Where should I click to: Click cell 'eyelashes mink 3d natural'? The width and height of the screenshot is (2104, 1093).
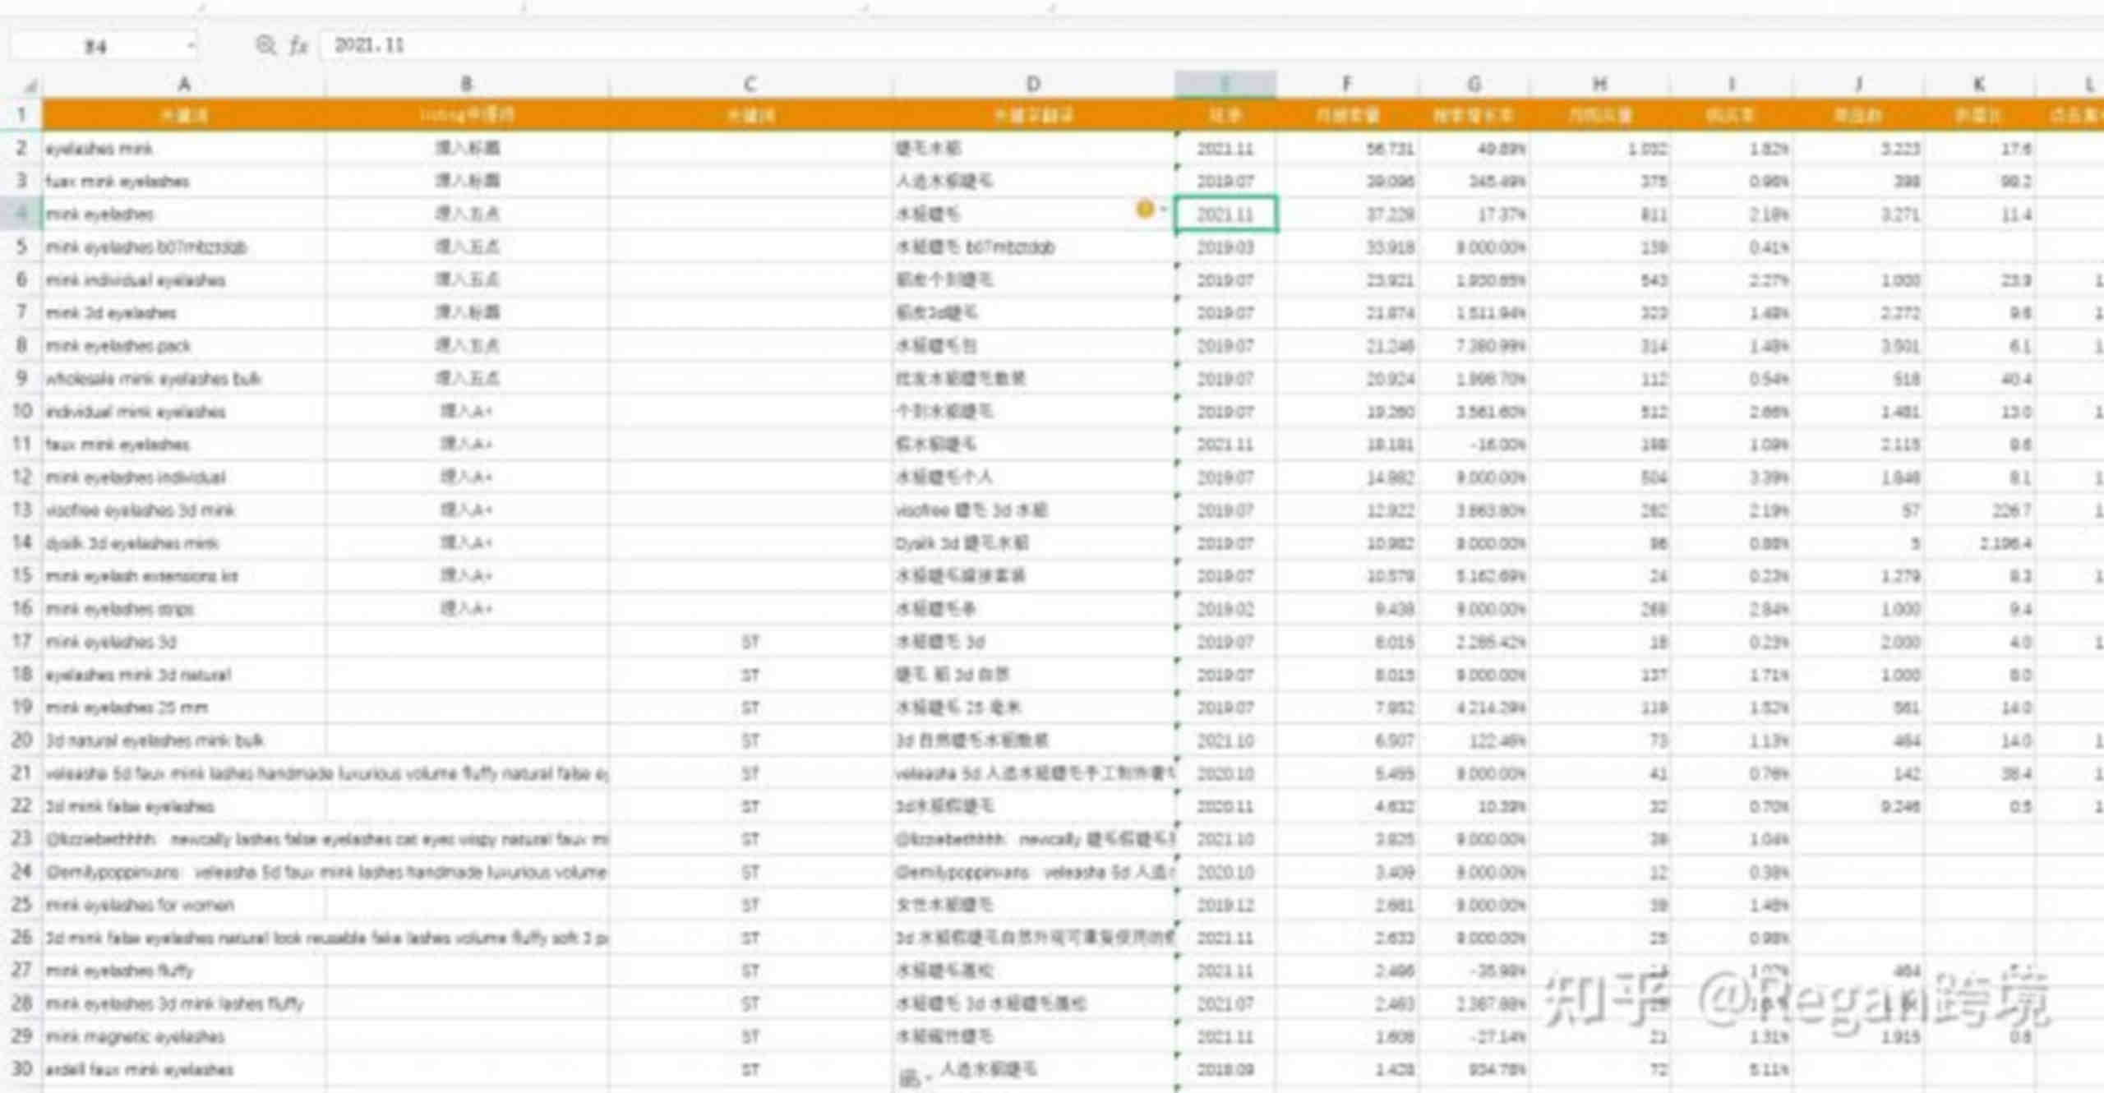tap(184, 674)
